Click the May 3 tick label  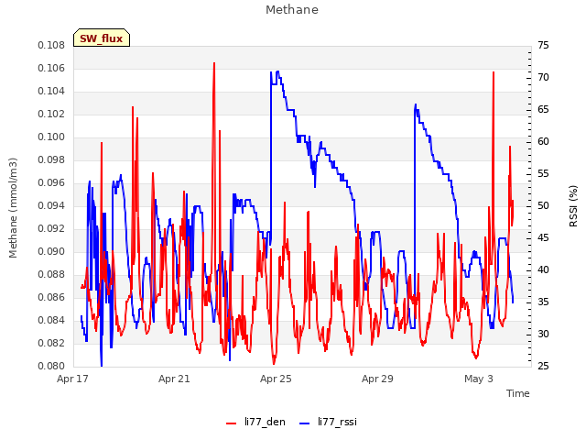pyautogui.click(x=479, y=379)
